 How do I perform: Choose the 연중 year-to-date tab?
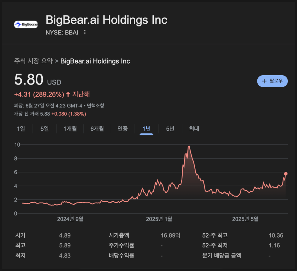coord(123,129)
